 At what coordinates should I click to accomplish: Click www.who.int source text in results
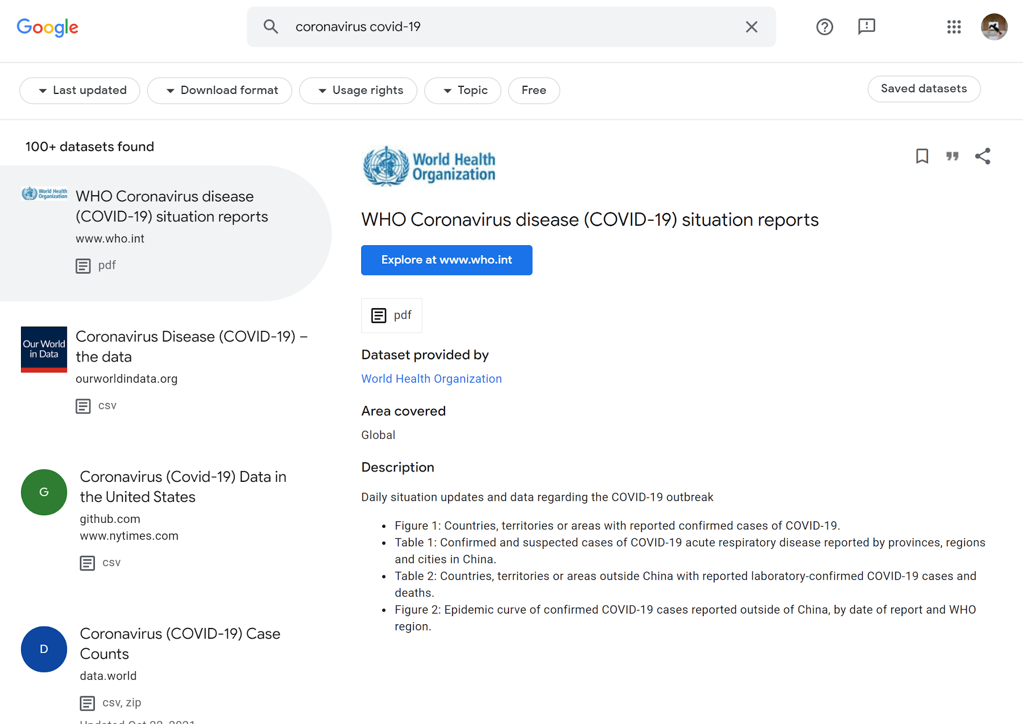110,239
